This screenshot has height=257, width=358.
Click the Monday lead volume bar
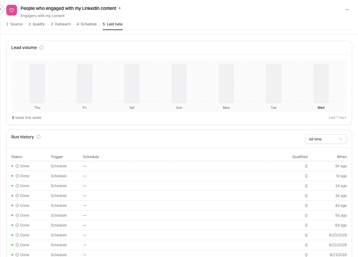coord(226,84)
